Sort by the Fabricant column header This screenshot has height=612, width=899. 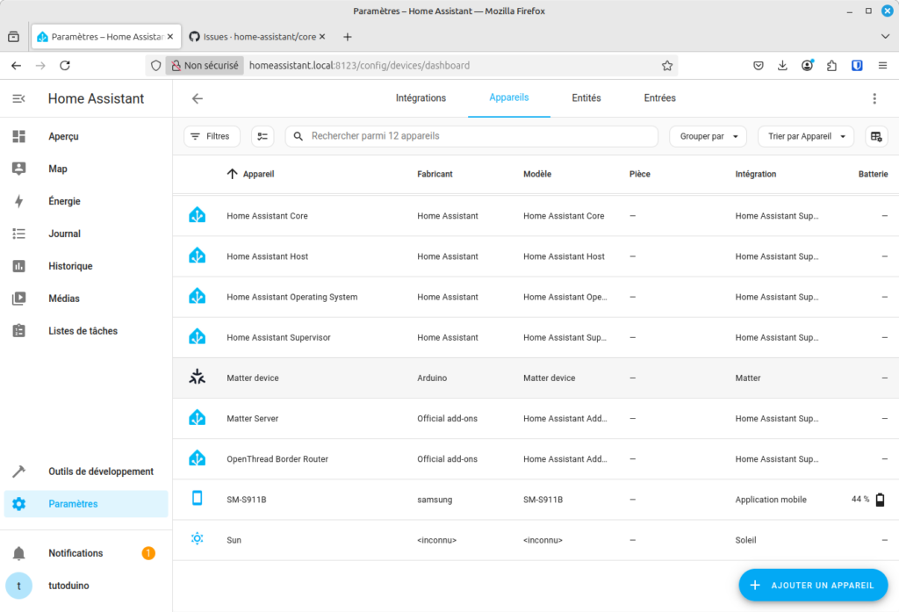[435, 174]
